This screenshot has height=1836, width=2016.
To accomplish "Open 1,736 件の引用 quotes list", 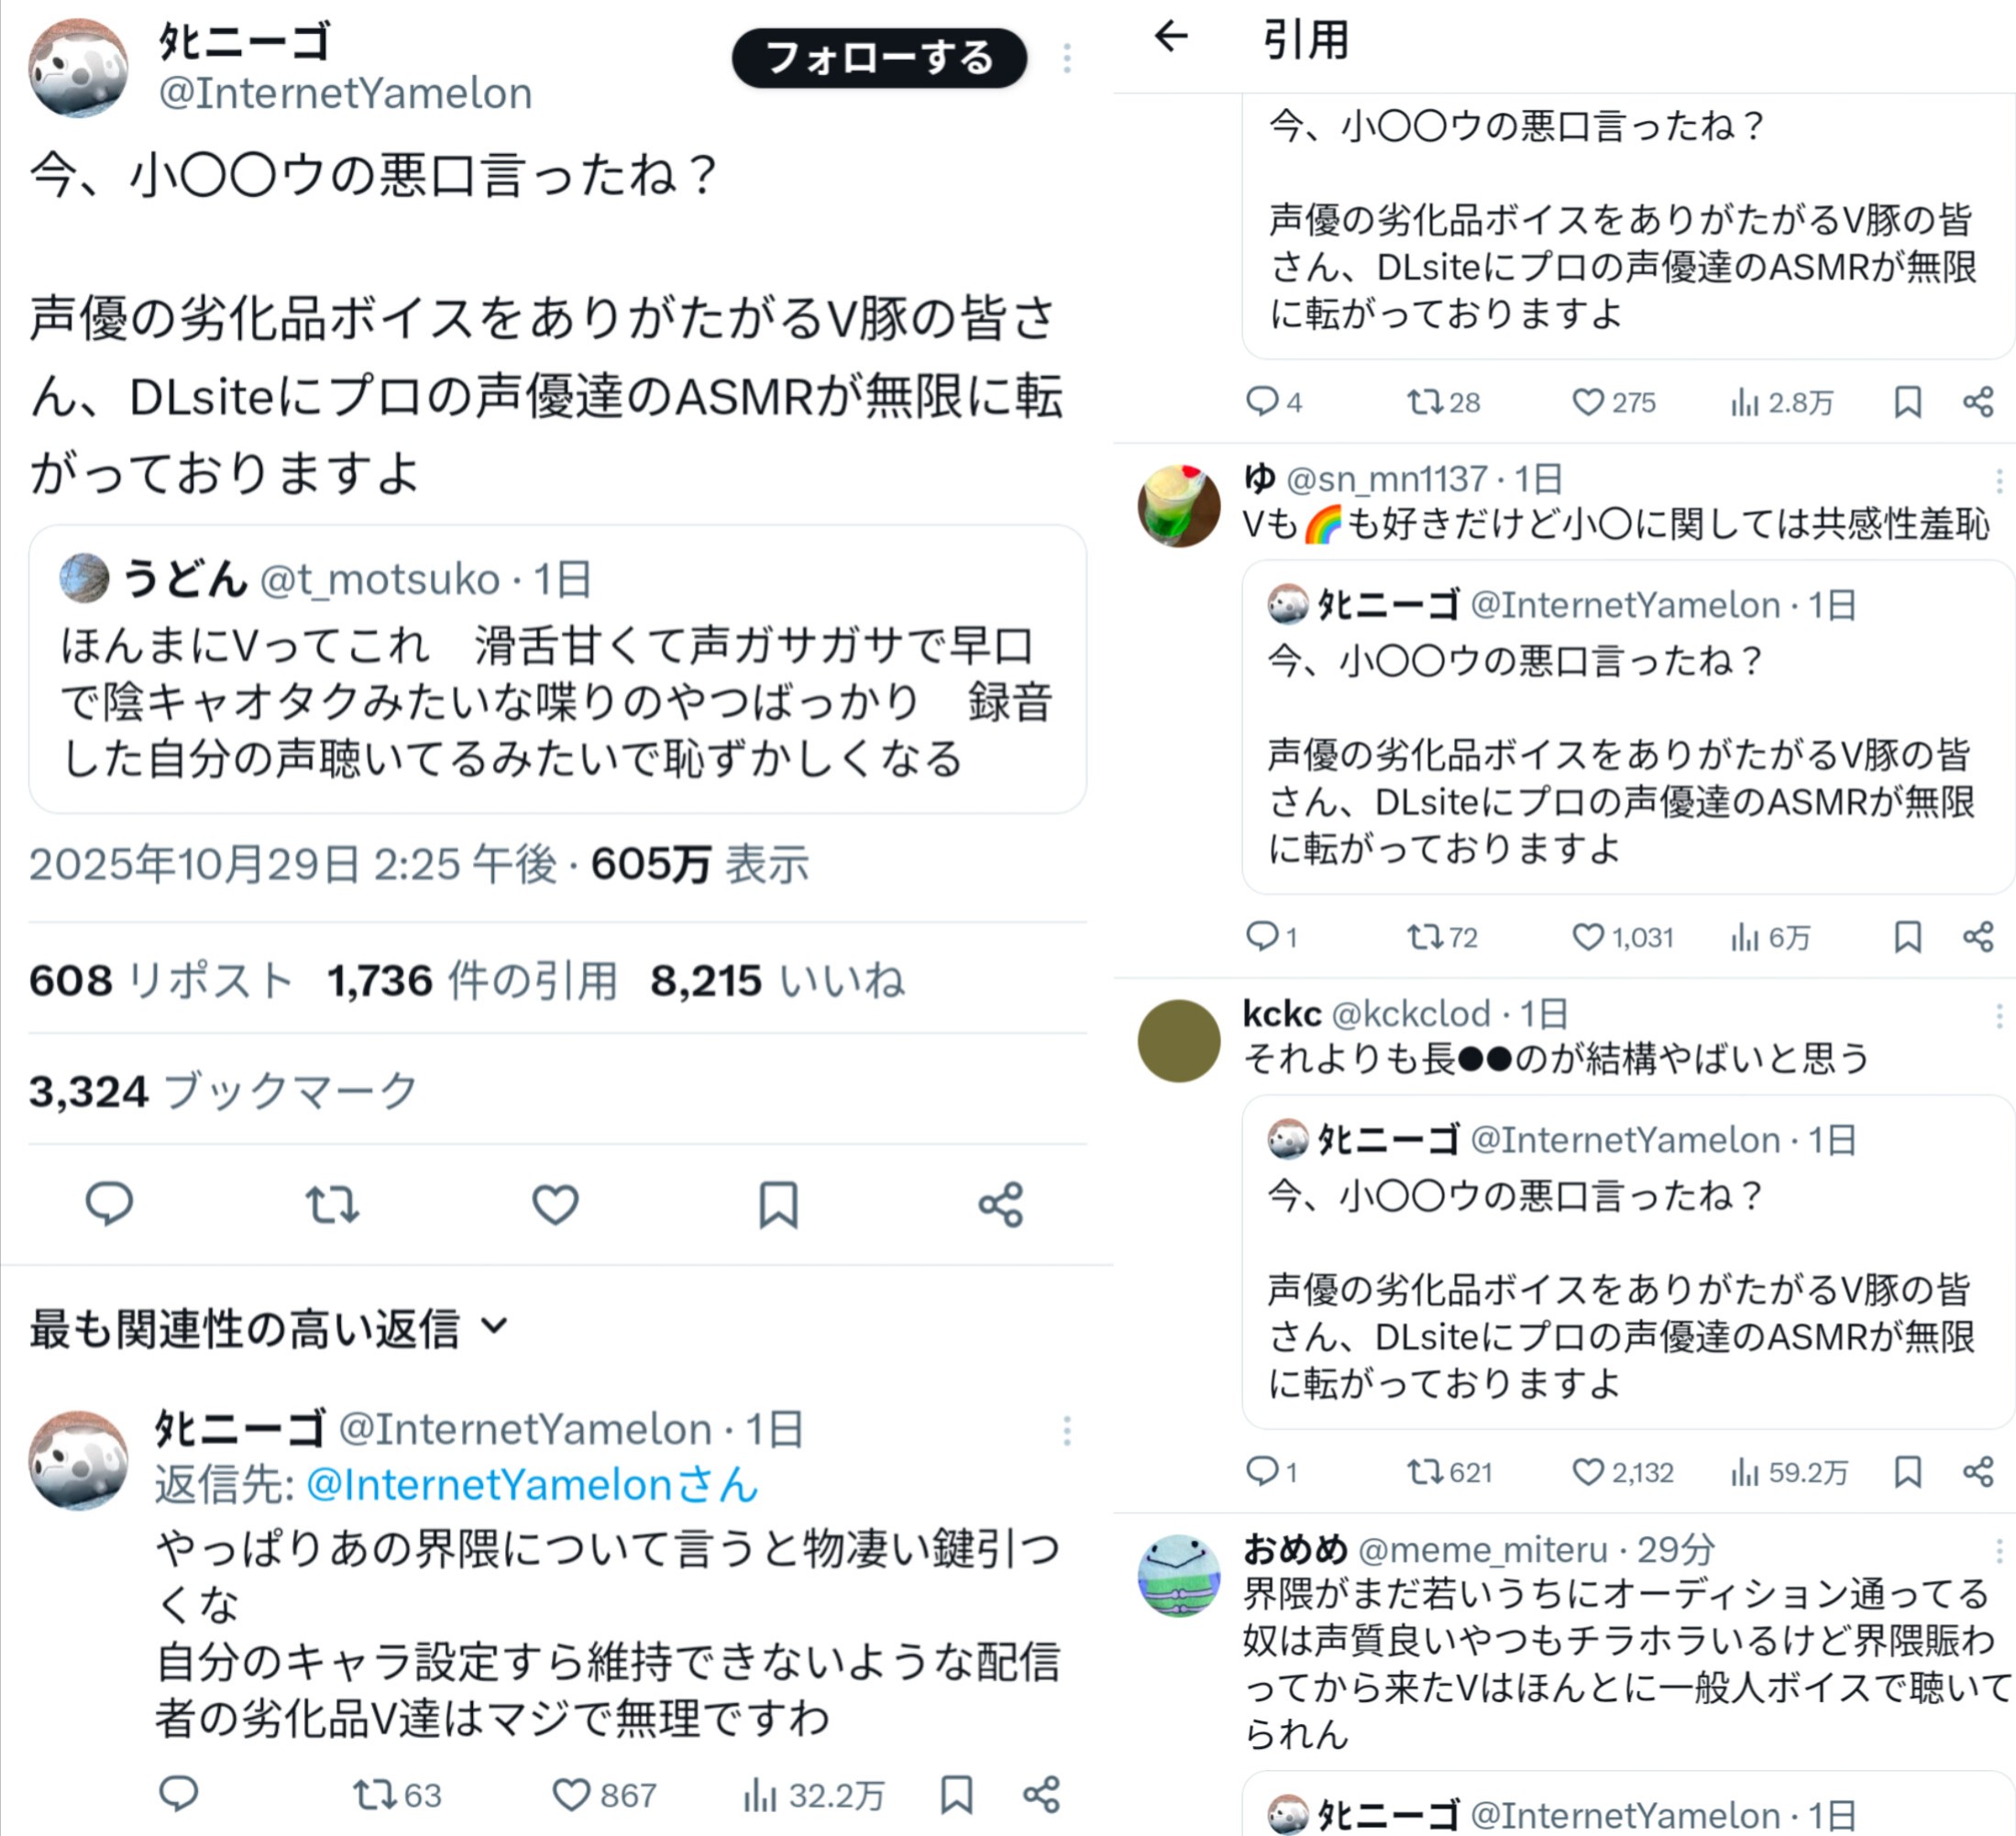I will click(473, 981).
